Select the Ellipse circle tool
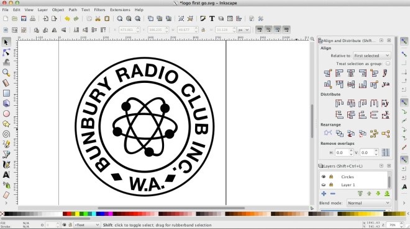Image resolution: width=410 pixels, height=229 pixels. 6,114
